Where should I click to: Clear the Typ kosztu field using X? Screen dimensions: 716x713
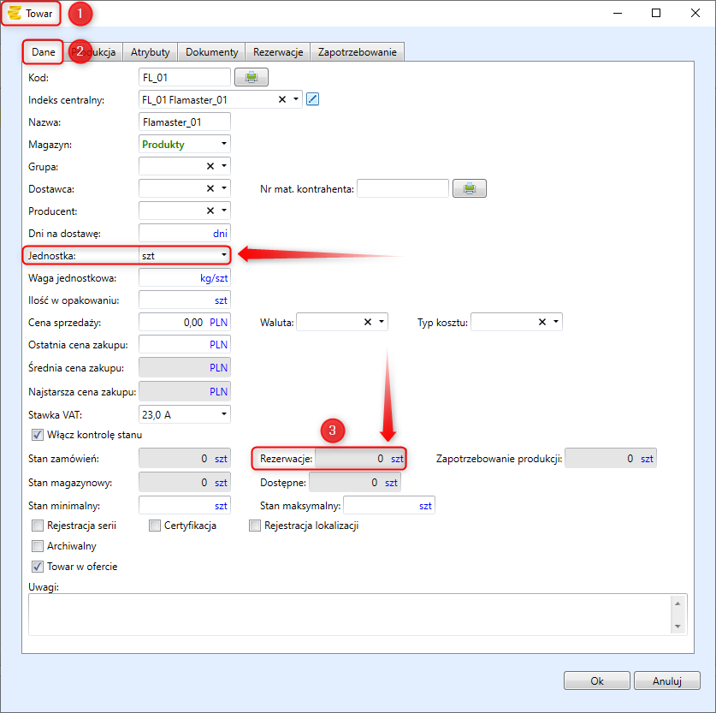(x=542, y=322)
